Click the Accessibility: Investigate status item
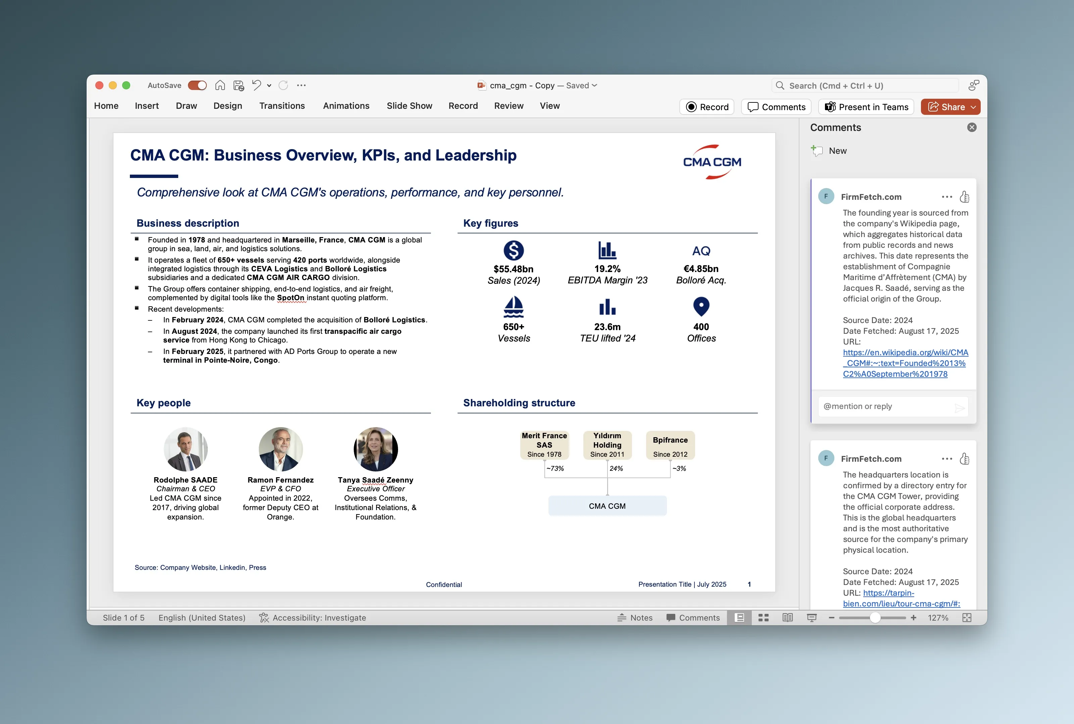This screenshot has height=724, width=1074. (312, 618)
